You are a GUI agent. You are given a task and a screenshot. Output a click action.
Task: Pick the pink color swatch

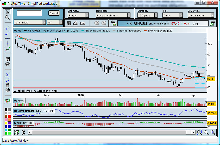pyautogui.click(x=6, y=120)
